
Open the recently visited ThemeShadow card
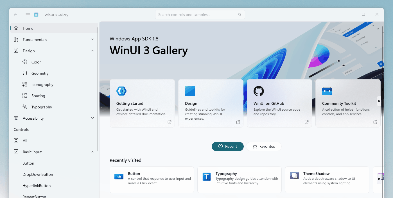click(x=327, y=180)
